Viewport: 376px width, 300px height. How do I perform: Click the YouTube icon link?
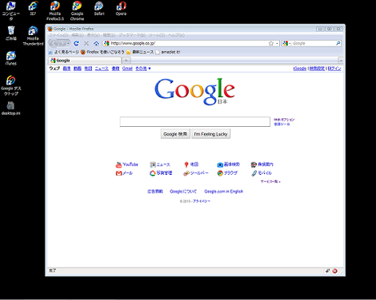127,164
